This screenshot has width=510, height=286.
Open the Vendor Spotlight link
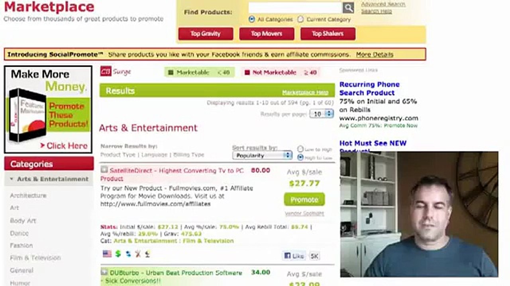pos(304,213)
